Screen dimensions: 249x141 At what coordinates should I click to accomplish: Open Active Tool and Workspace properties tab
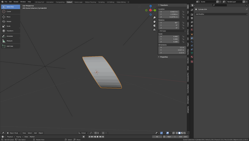[x=192, y=10]
